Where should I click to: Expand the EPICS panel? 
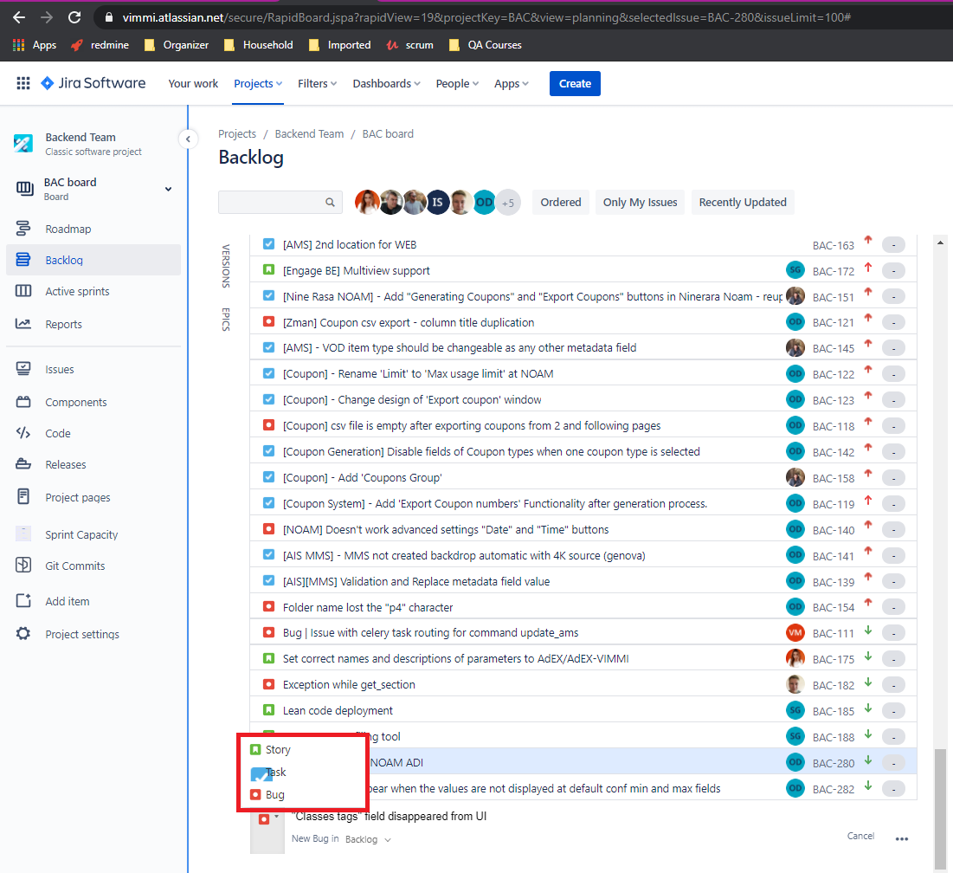pos(226,320)
